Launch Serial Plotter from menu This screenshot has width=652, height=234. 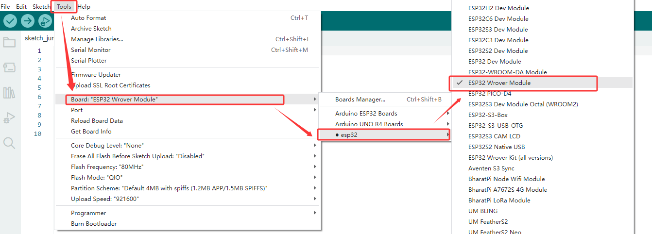click(188, 61)
